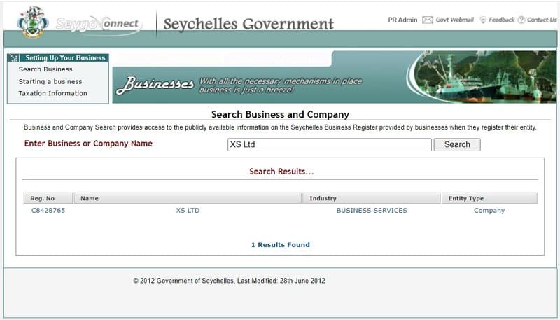This screenshot has width=560, height=320.
Task: Open the PR Admin link
Action: click(x=402, y=20)
